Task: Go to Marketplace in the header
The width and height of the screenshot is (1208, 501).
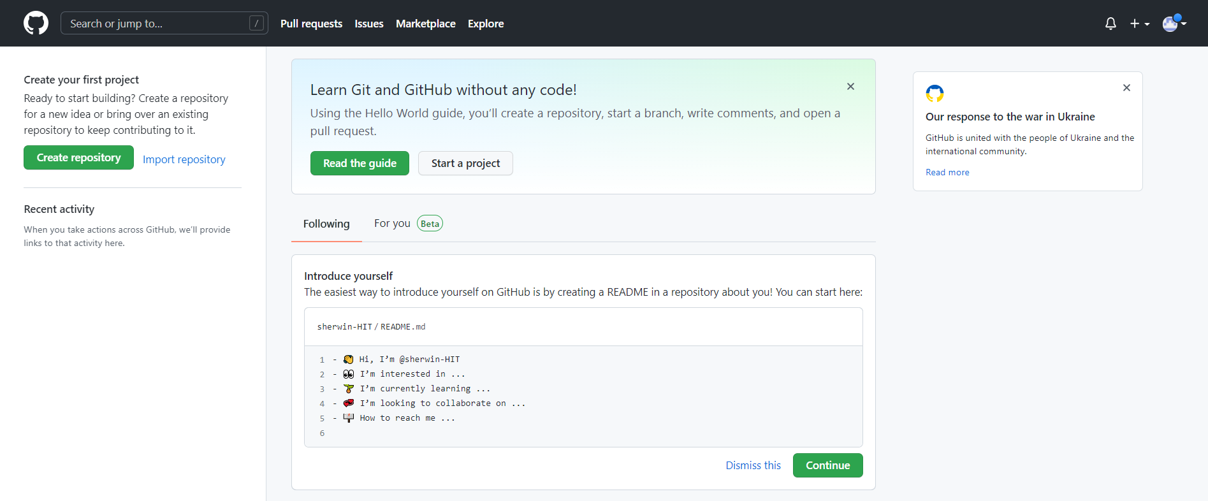Action: pyautogui.click(x=426, y=24)
